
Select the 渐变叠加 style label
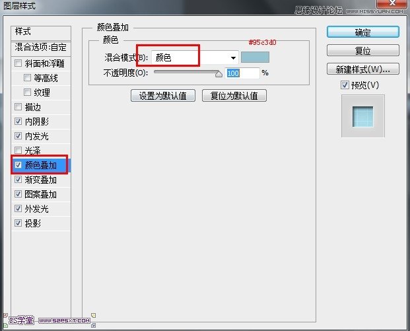click(40, 180)
